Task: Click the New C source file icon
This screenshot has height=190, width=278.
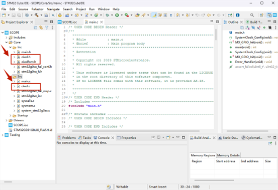Action: (86, 15)
